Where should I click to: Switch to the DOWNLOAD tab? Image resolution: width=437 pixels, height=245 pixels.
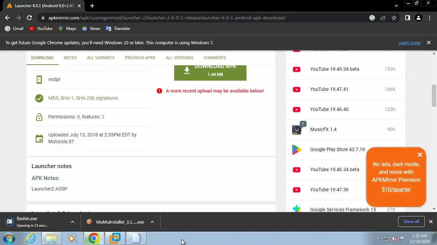(x=42, y=58)
